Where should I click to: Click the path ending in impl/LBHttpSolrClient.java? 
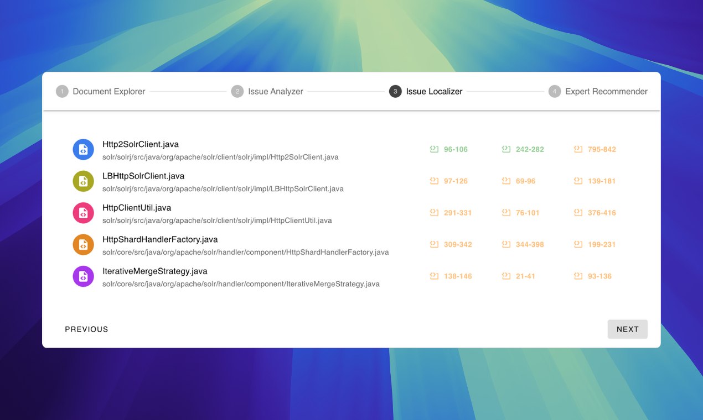pos(223,189)
